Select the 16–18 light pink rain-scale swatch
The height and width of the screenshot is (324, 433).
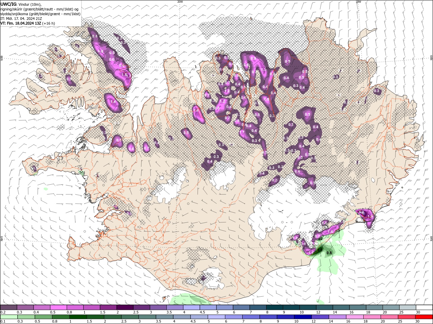pos(355,317)
